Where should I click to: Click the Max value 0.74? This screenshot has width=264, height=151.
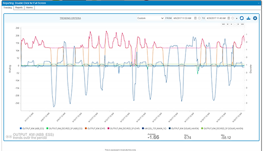187,138
